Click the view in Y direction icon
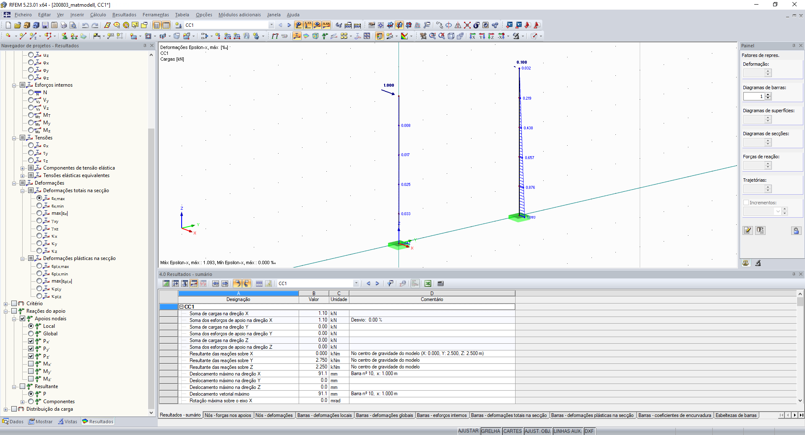Viewport: 805px width, 435px height. pos(482,36)
